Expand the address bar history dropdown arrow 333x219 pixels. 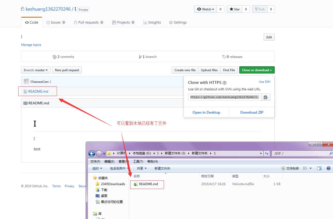261,154
